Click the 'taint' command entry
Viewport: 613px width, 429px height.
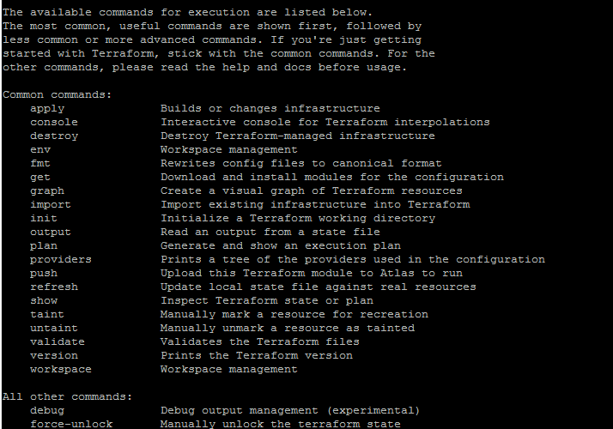pos(47,315)
